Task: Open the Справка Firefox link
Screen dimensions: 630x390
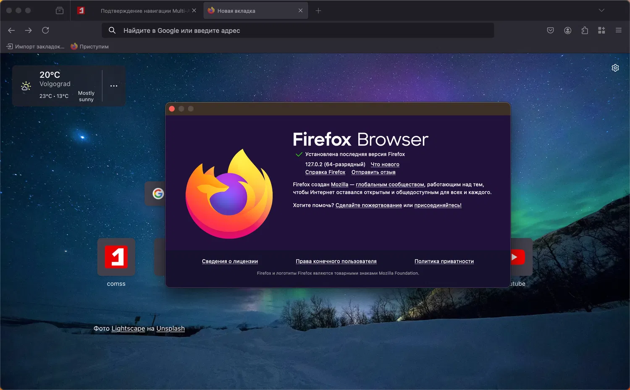Action: tap(325, 172)
